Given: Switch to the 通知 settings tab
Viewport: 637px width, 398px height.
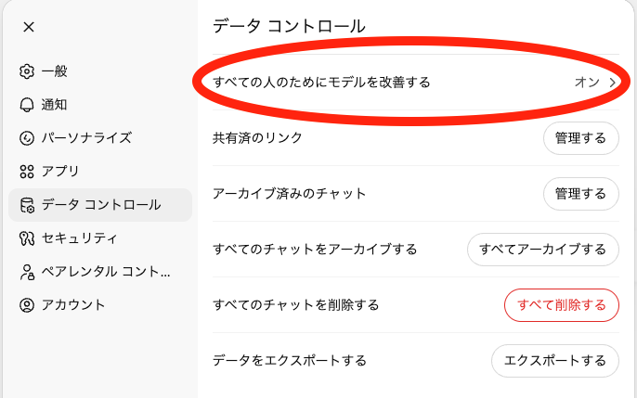Looking at the screenshot, I should pyautogui.click(x=55, y=105).
